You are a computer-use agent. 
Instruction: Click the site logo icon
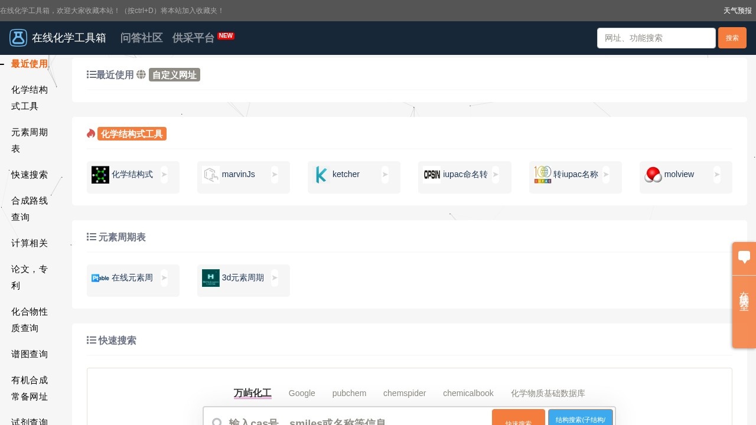18,37
